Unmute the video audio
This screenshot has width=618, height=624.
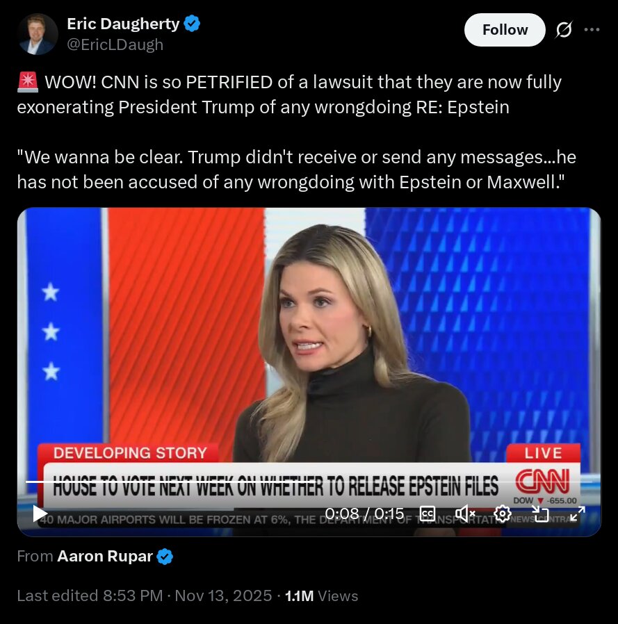tap(464, 514)
